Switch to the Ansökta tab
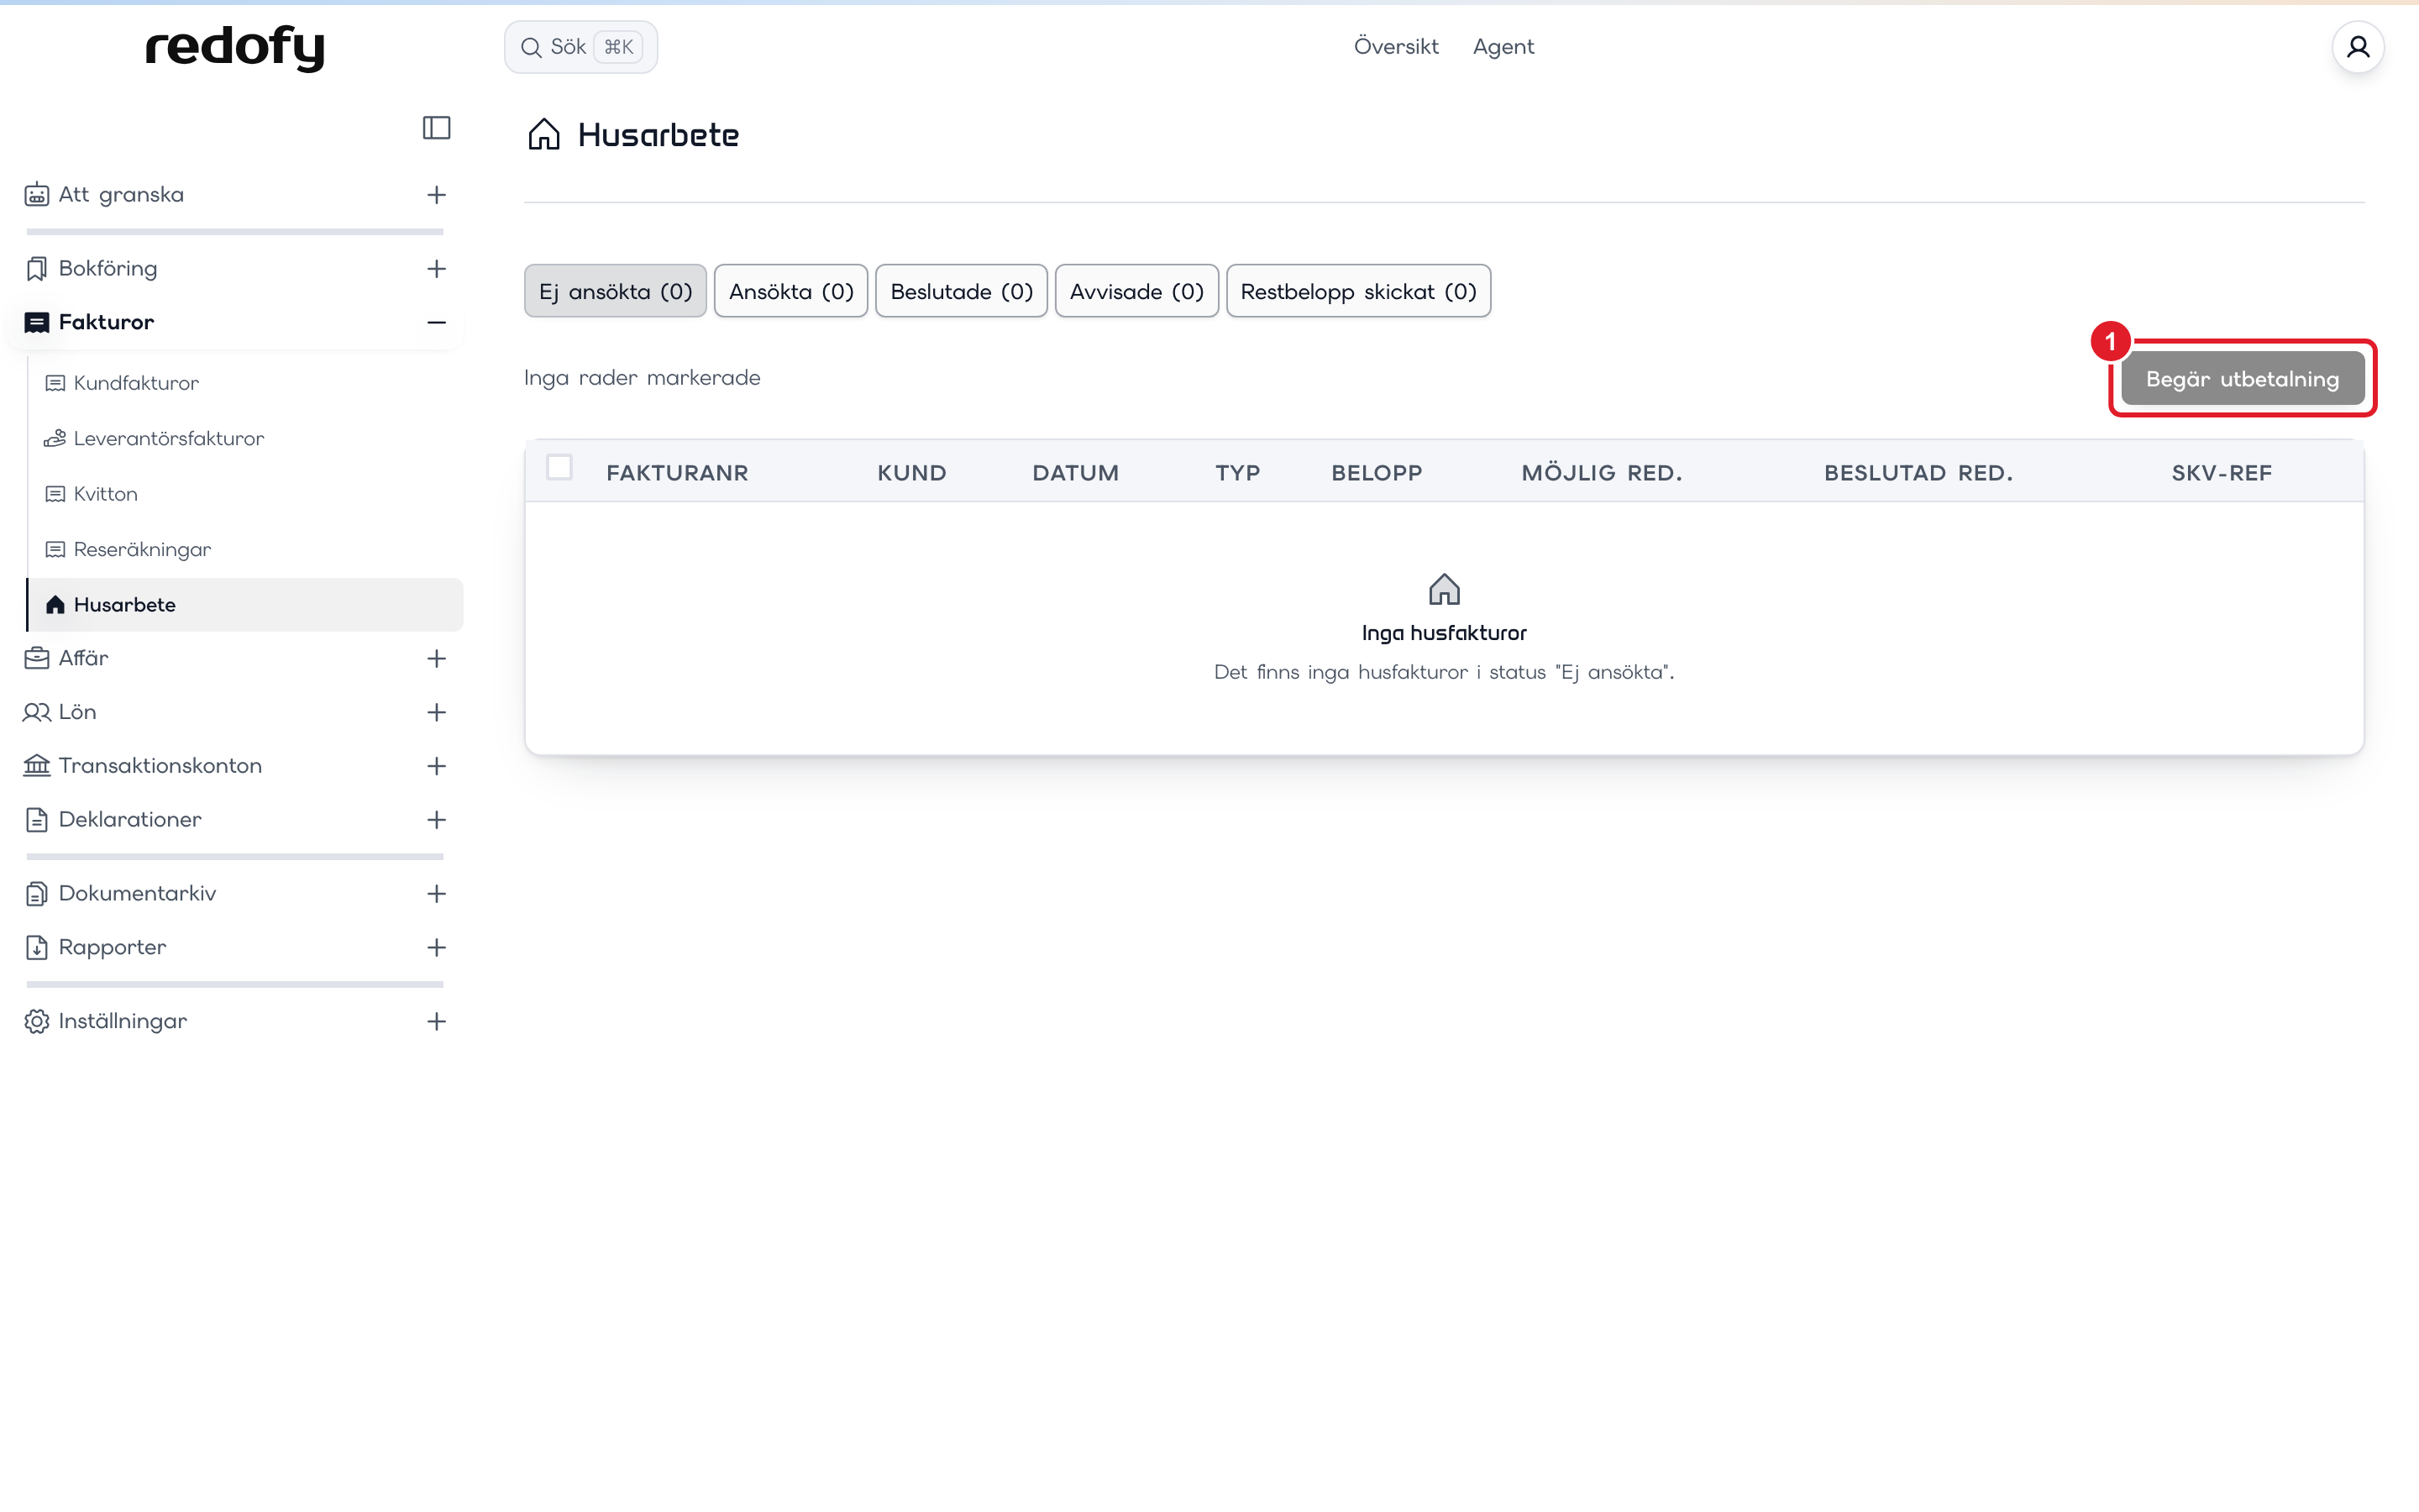The height and width of the screenshot is (1512, 2419). pos(790,291)
